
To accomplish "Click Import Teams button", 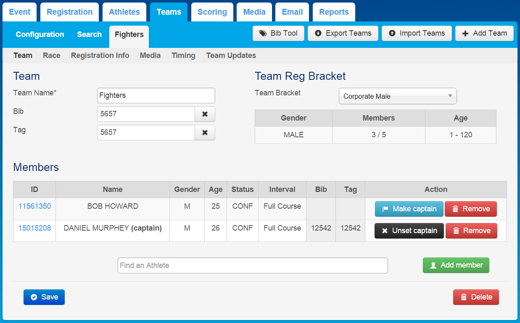I will coord(417,33).
